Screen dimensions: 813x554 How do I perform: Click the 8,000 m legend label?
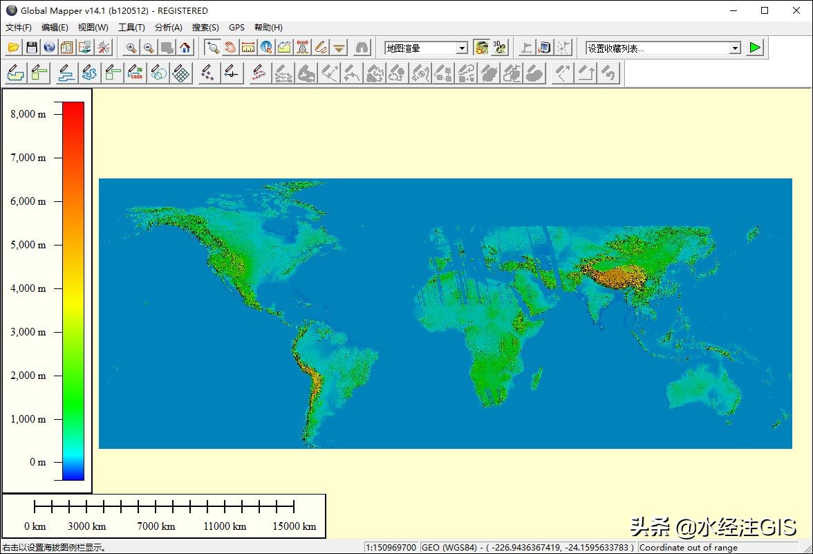coord(28,114)
